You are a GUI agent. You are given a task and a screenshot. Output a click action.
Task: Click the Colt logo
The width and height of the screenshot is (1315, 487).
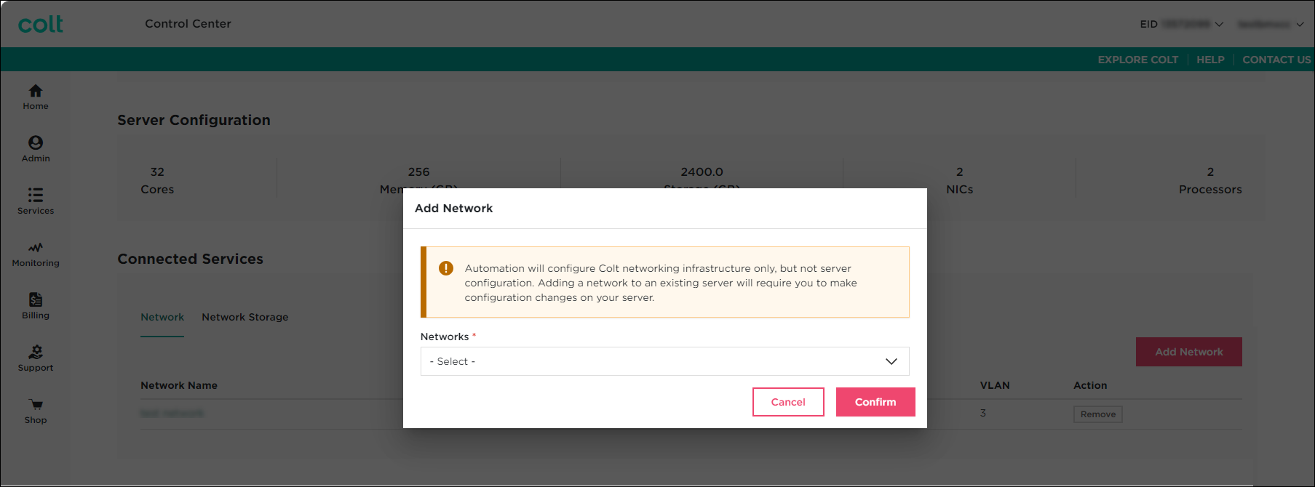41,24
